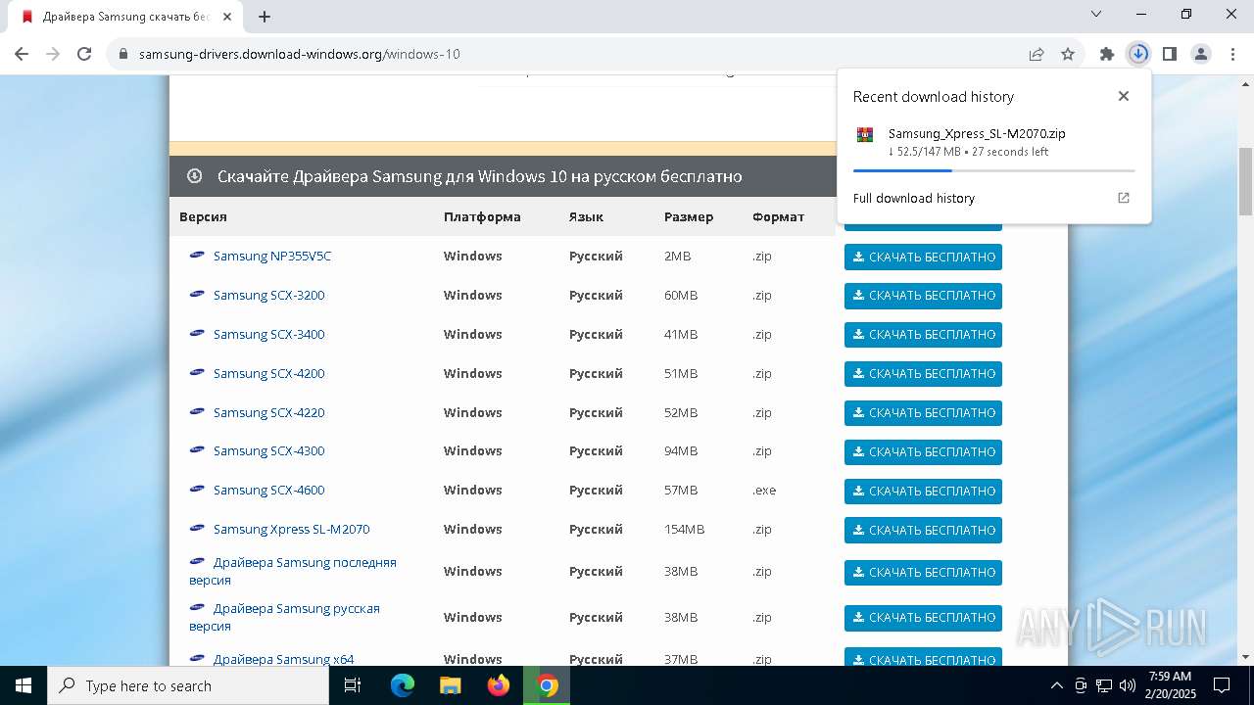Open the volume tray icon

tap(1128, 685)
